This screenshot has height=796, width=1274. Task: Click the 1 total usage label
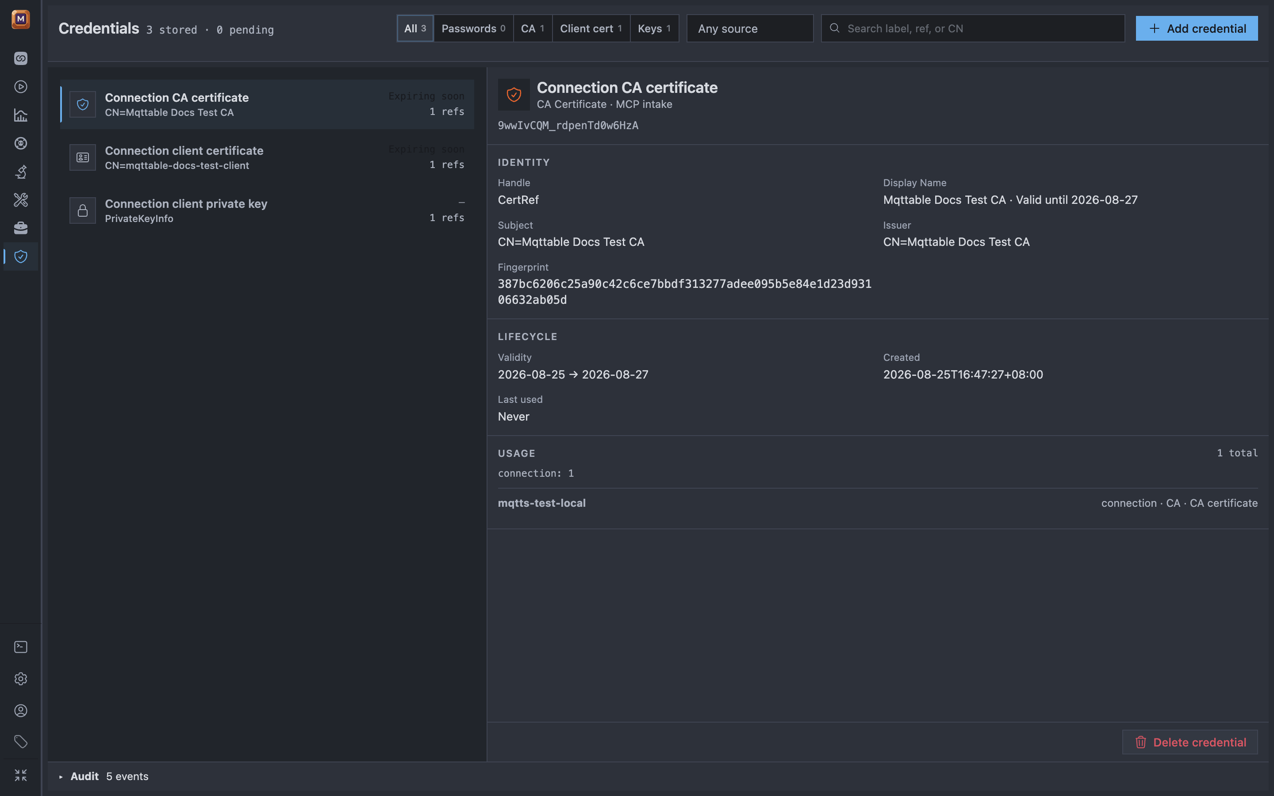pyautogui.click(x=1237, y=453)
